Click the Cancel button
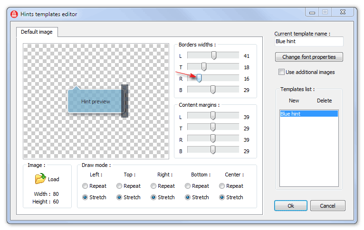Image resolution: width=364 pixels, height=230 pixels. pos(327,206)
